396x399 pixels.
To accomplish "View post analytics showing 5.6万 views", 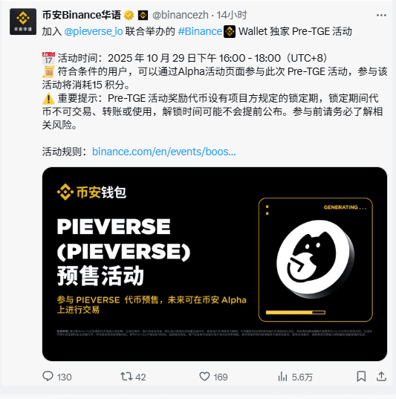I will tap(282, 377).
